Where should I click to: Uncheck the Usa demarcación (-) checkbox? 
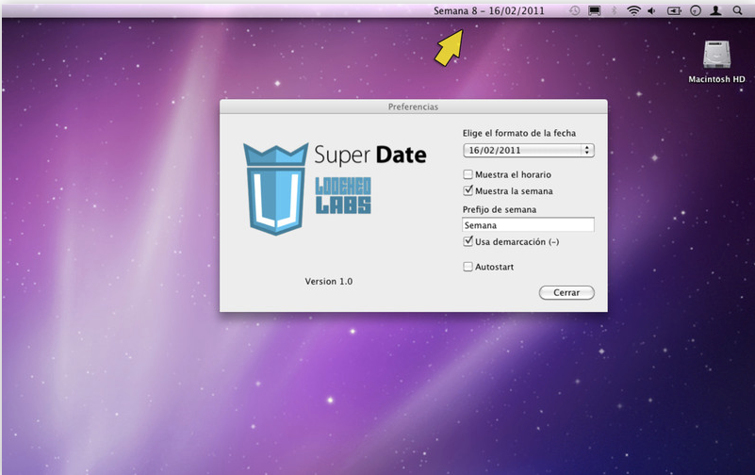[468, 241]
